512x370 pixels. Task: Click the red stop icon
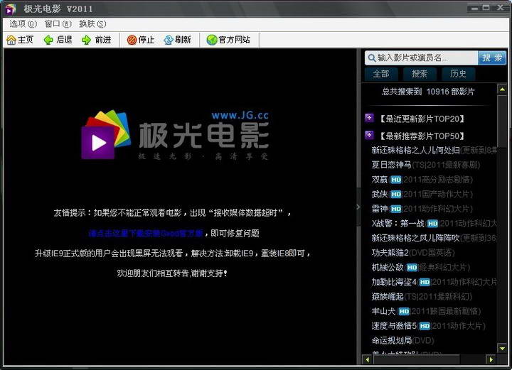click(132, 40)
